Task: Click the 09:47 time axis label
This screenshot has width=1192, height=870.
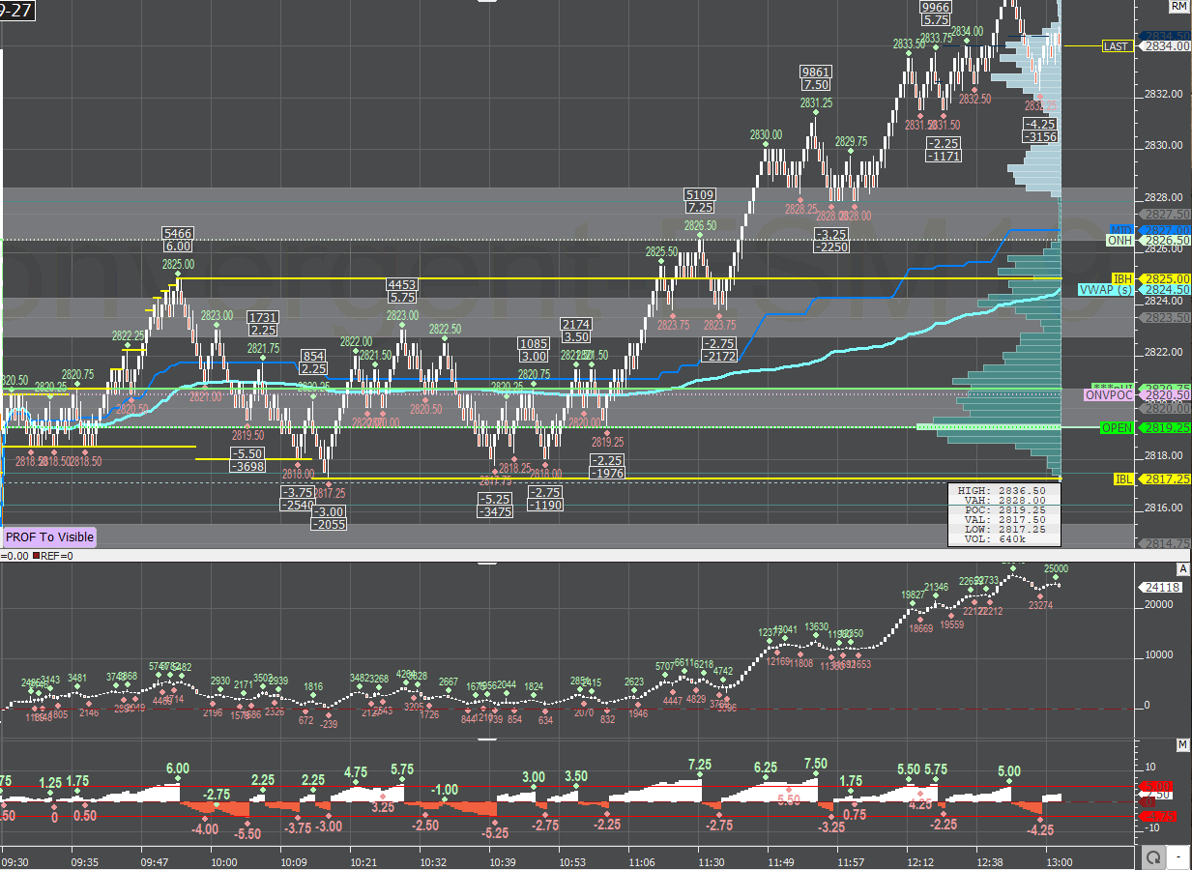Action: click(157, 861)
